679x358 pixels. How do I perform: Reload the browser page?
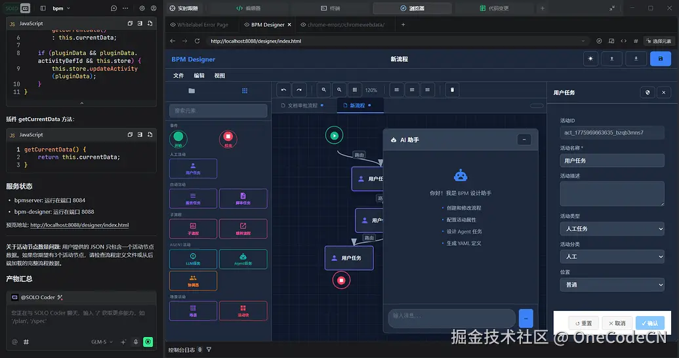(197, 41)
